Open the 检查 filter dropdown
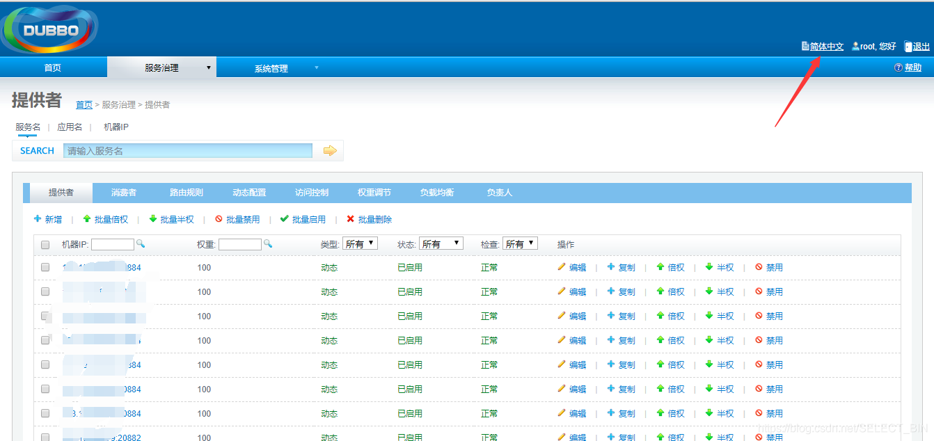This screenshot has height=441, width=934. [520, 243]
